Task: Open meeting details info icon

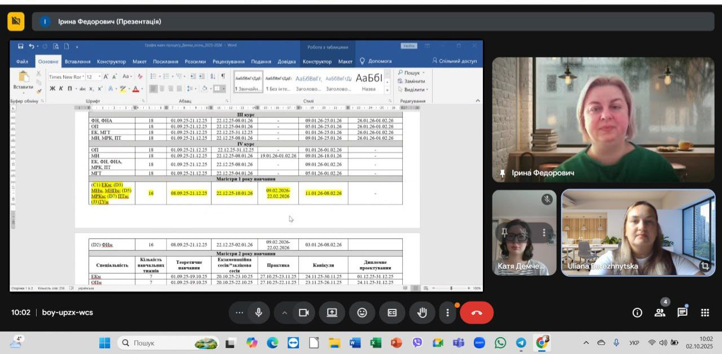Action: tap(637, 313)
